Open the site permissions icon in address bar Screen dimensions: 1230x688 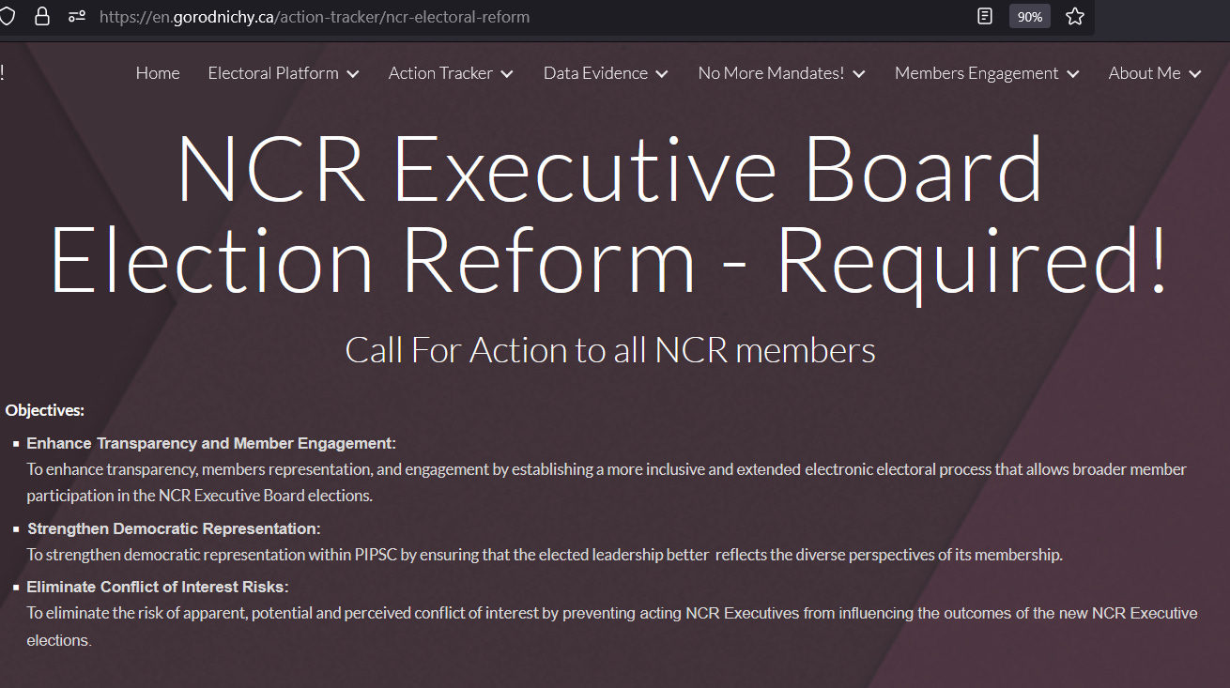tap(77, 17)
